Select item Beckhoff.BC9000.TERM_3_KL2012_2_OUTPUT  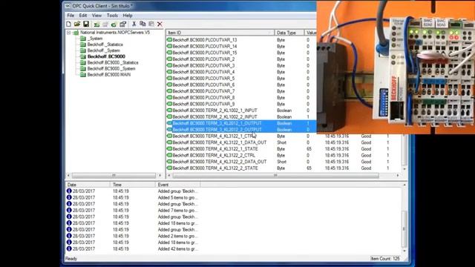click(217, 130)
